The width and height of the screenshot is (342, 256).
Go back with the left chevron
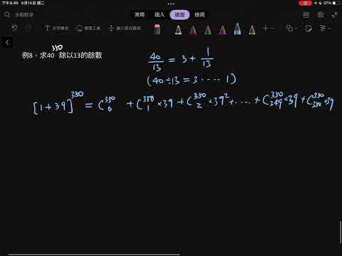(7, 43)
